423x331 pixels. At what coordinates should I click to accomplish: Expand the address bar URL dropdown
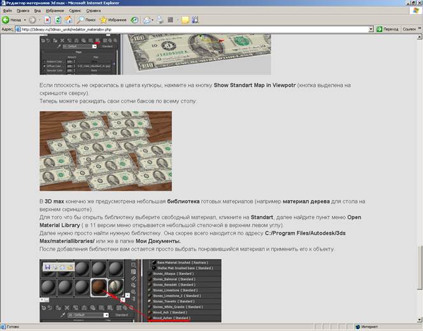(x=371, y=29)
